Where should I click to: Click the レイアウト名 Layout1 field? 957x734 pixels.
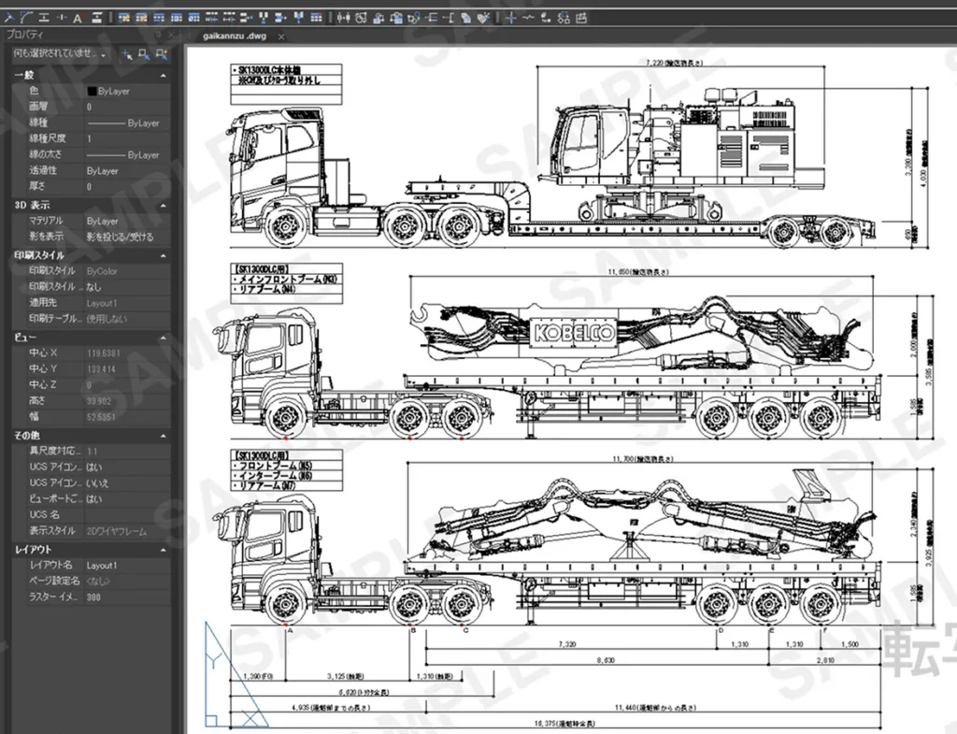pos(127,566)
